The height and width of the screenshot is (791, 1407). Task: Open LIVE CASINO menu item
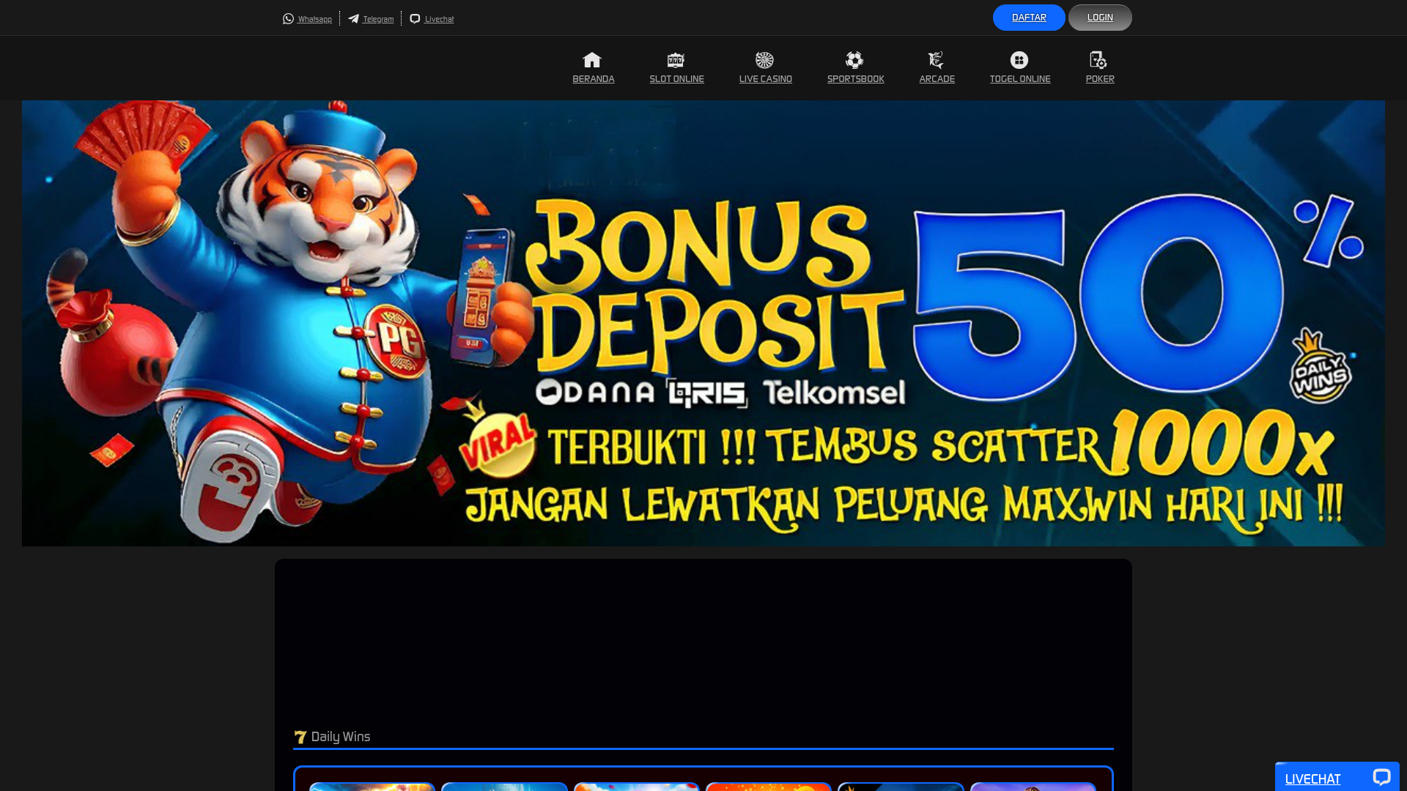[766, 79]
